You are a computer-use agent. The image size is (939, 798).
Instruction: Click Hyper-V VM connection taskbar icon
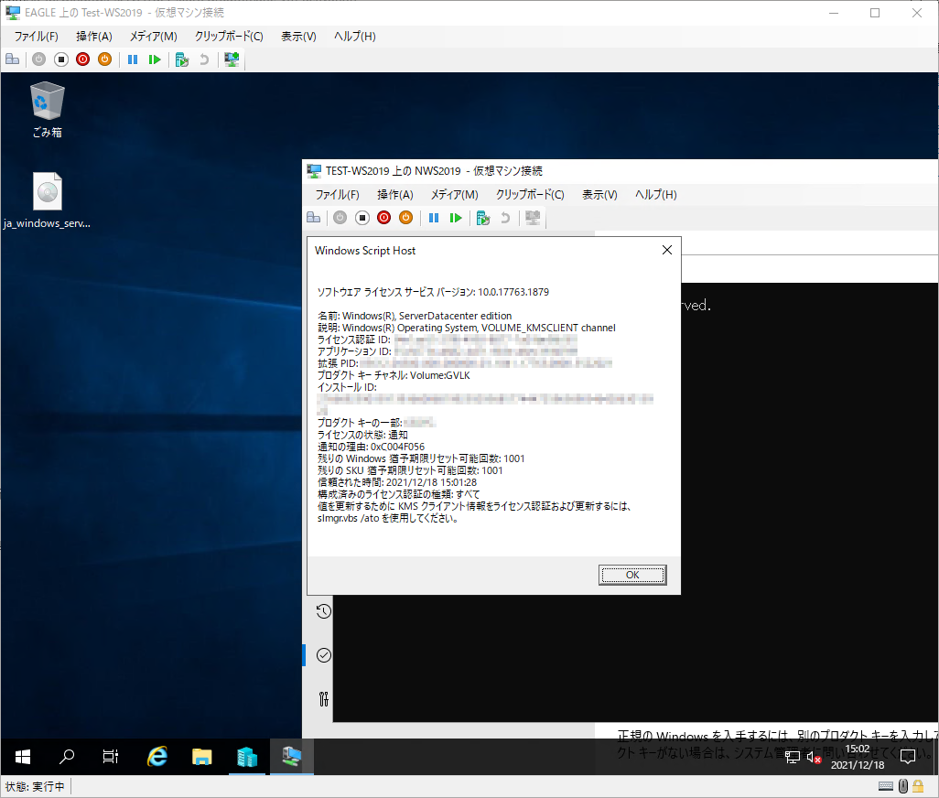[292, 757]
